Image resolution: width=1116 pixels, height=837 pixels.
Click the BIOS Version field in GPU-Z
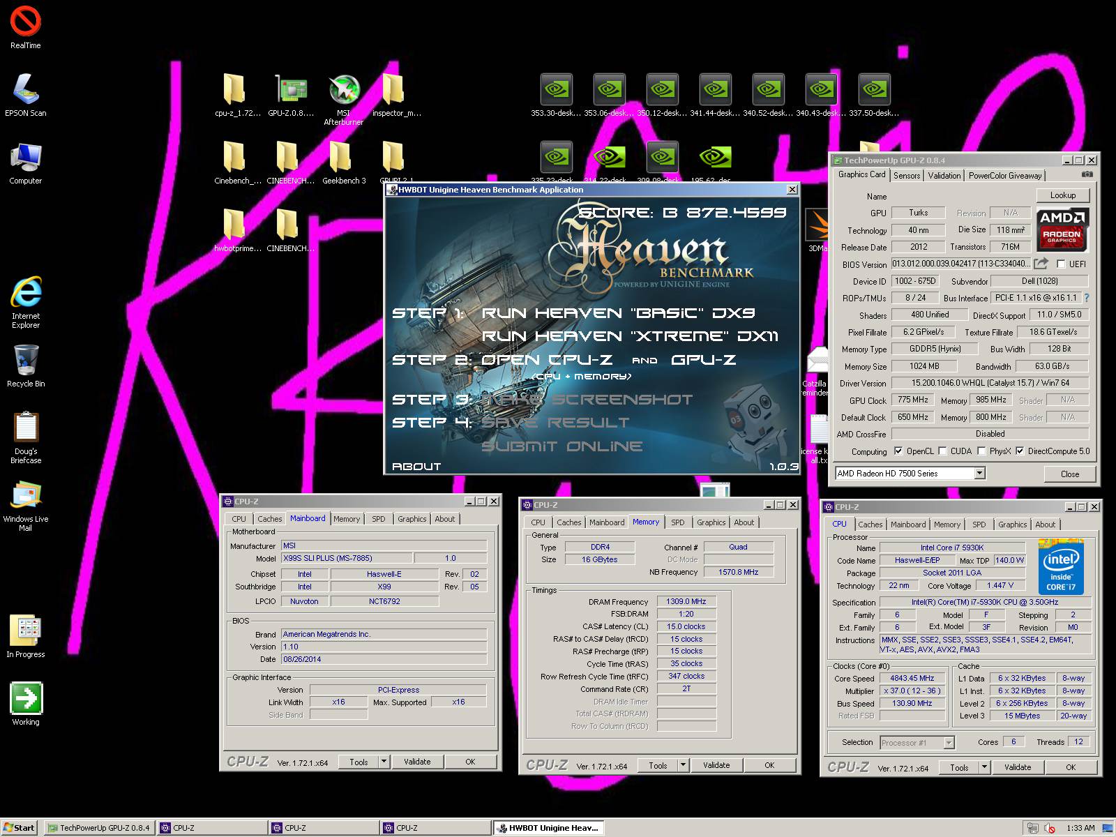pyautogui.click(x=960, y=264)
